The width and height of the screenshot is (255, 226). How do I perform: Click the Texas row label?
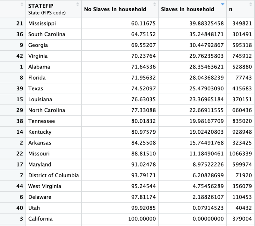click(x=36, y=88)
